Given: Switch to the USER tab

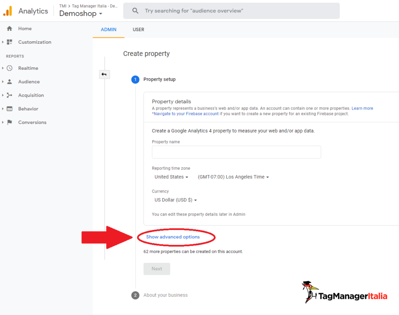Looking at the screenshot, I should point(138,30).
